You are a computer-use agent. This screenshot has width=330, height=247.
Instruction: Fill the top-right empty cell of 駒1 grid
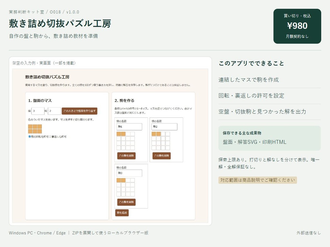(x=132, y=134)
